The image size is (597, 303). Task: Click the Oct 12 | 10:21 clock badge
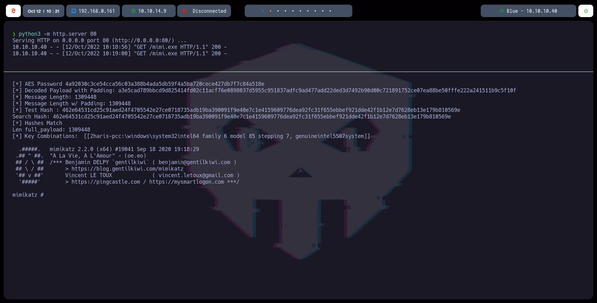click(43, 11)
